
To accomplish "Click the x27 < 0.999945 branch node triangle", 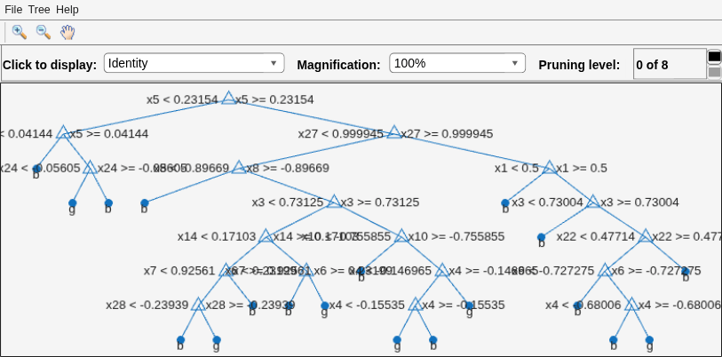I will [x=393, y=132].
